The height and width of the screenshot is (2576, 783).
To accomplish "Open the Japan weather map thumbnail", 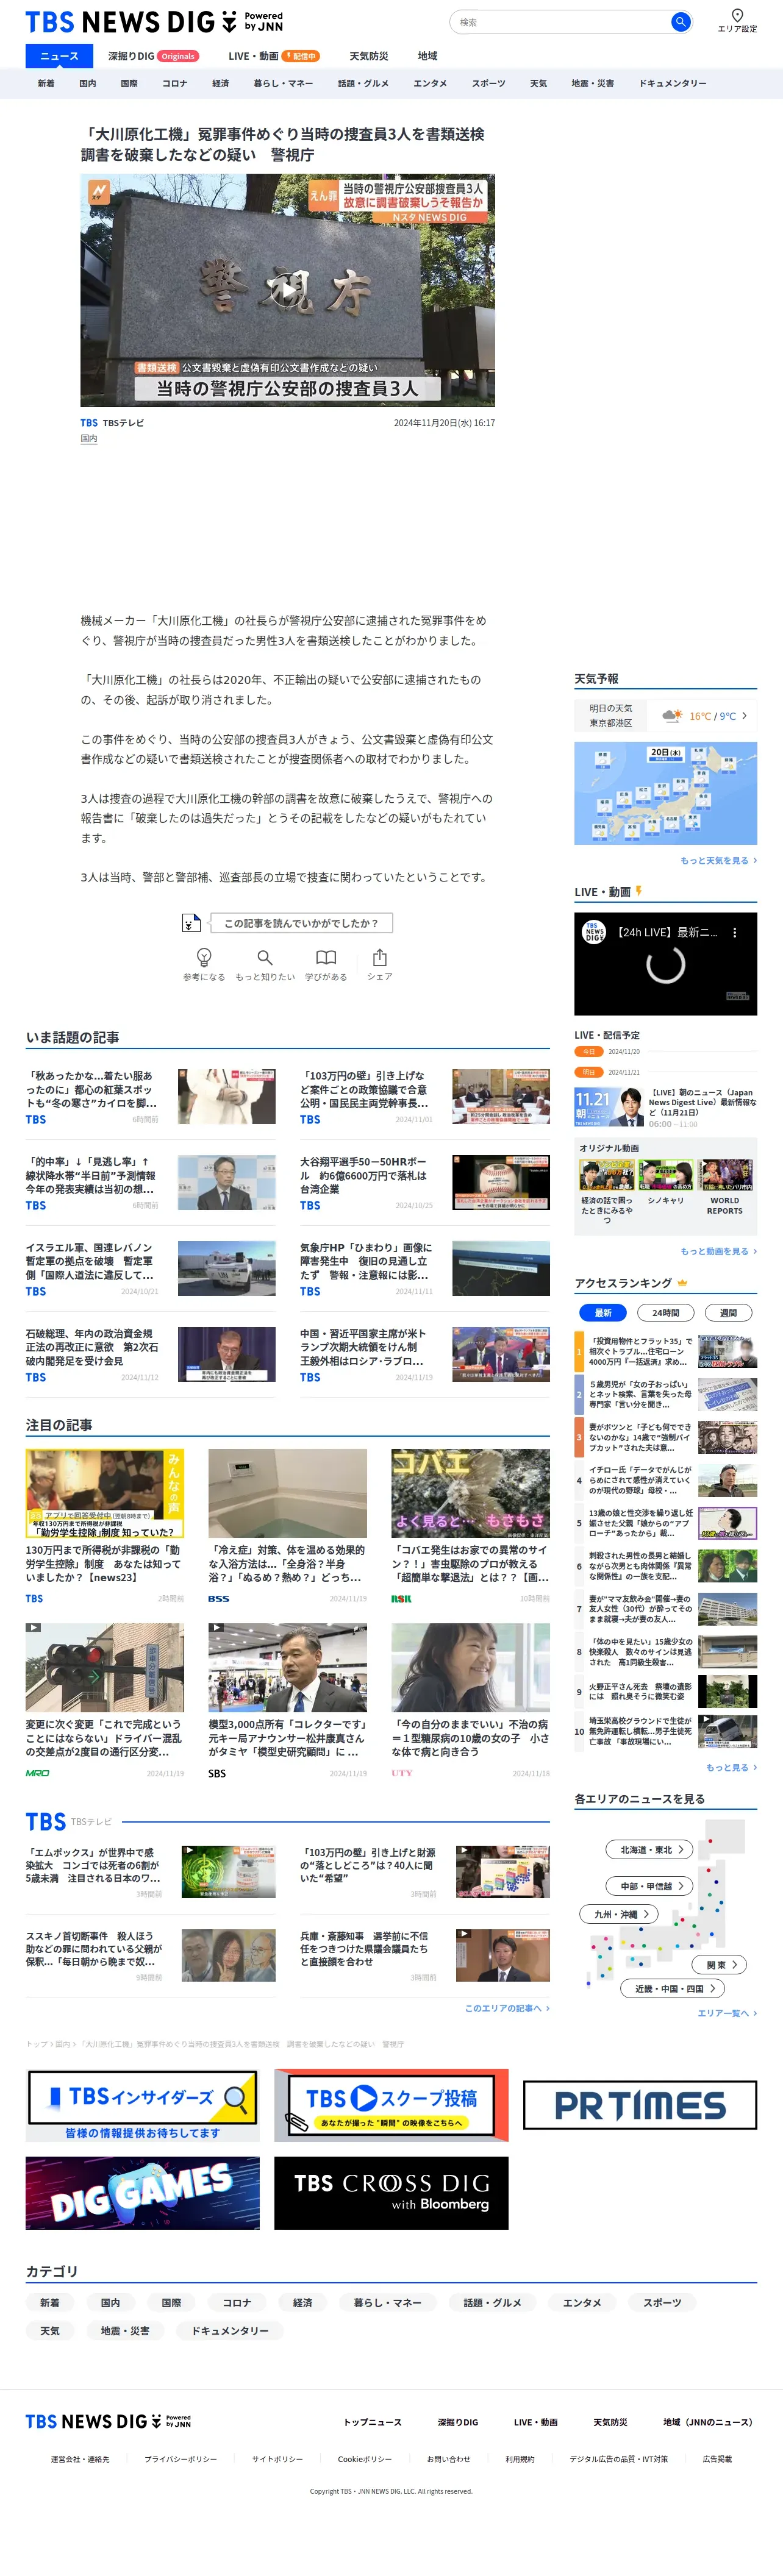I will [665, 793].
